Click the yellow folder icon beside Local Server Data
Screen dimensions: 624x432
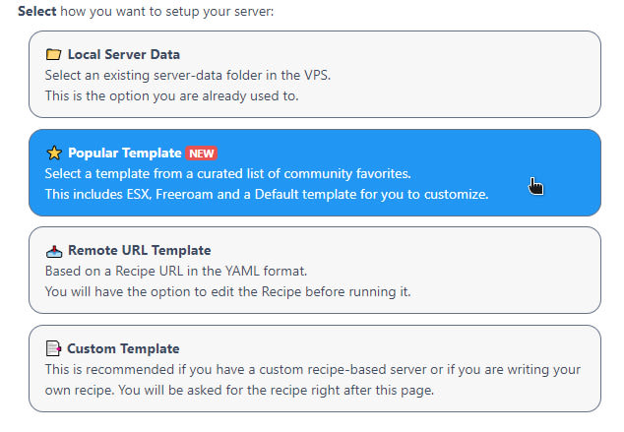tap(53, 54)
